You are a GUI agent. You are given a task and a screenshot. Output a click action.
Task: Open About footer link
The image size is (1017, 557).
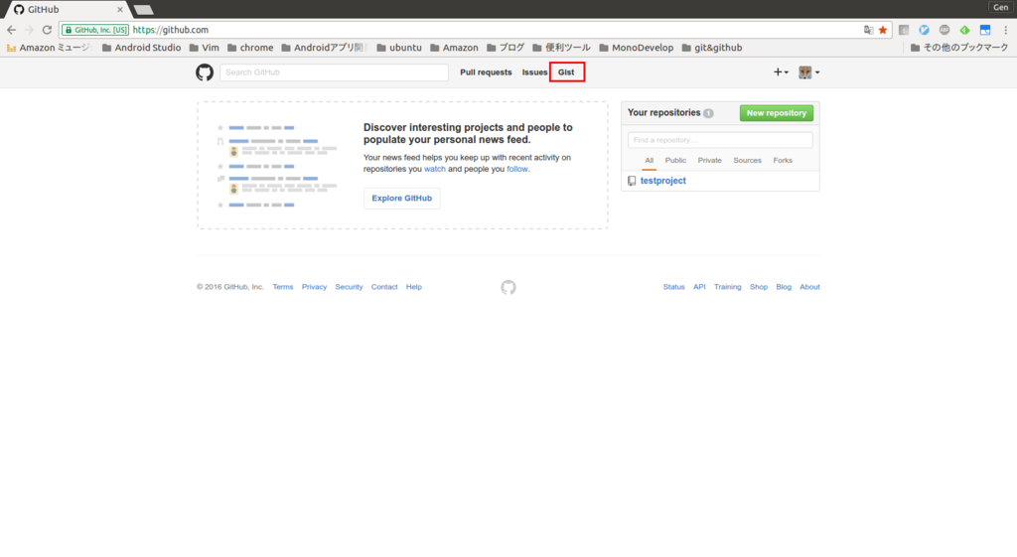pyautogui.click(x=809, y=287)
